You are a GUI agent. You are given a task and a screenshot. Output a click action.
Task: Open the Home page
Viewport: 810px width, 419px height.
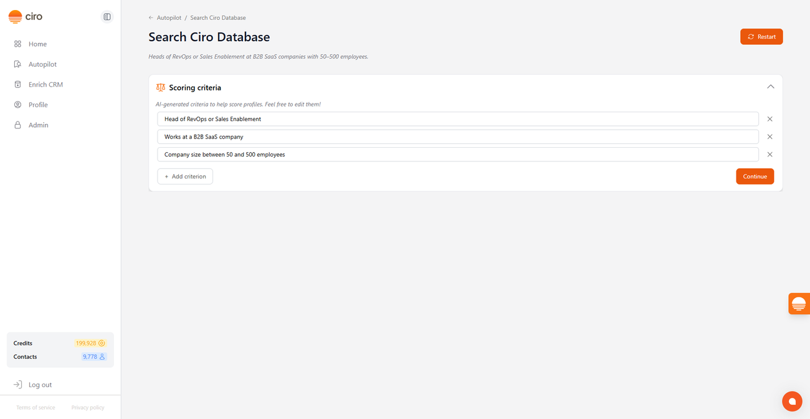point(37,44)
